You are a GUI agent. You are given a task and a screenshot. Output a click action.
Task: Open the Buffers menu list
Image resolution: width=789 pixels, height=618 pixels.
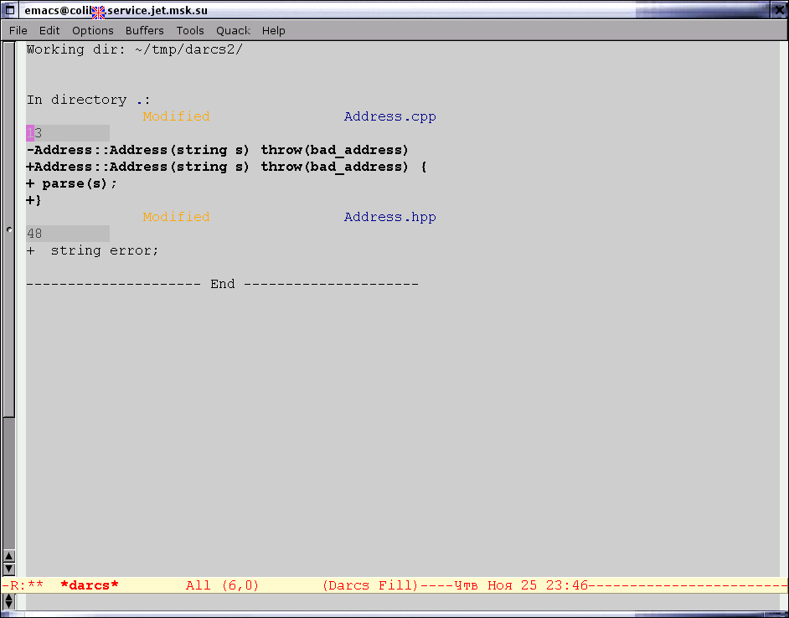coord(145,30)
